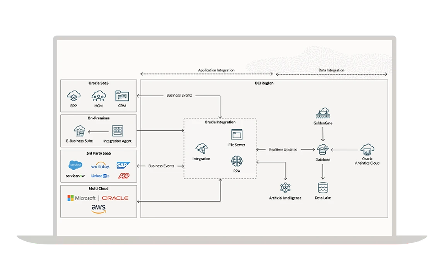Select the Workday logo

[x=100, y=166]
